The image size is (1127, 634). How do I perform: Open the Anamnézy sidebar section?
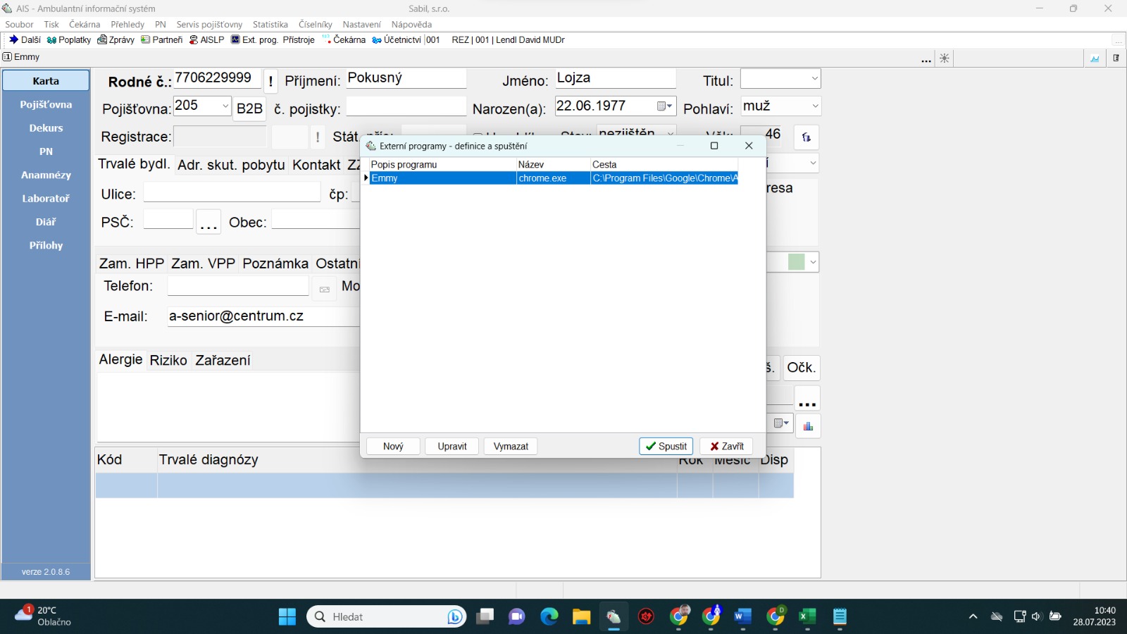(46, 175)
